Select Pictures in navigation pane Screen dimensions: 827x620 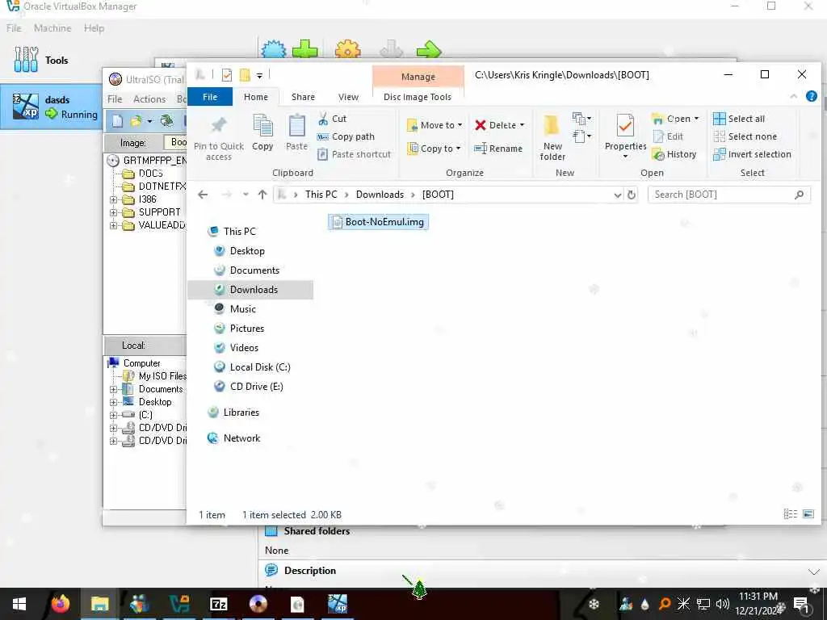click(x=247, y=329)
